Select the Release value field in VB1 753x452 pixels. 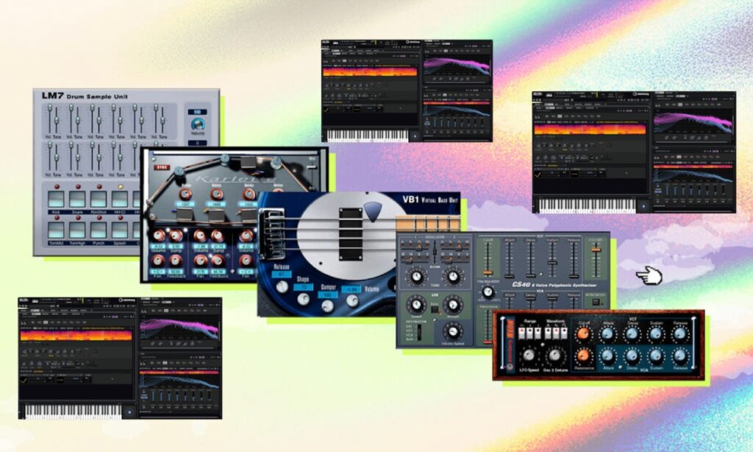click(282, 274)
